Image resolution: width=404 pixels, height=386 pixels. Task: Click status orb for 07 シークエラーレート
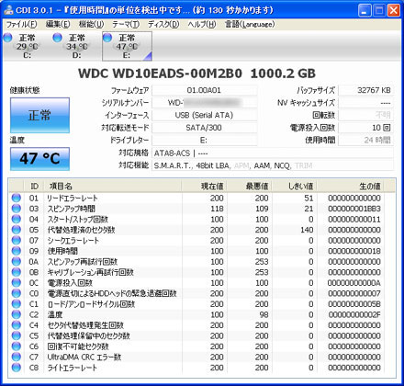tap(17, 240)
